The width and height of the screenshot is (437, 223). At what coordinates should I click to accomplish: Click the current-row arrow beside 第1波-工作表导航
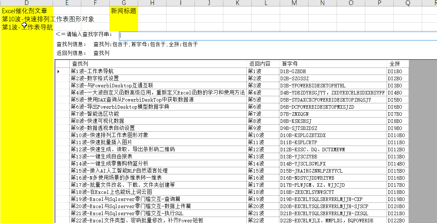coord(58,71)
